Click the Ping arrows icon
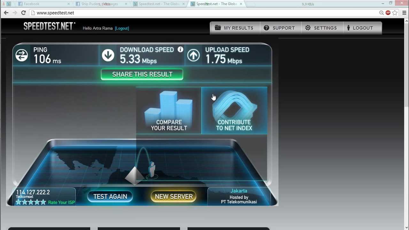The height and width of the screenshot is (230, 409). click(22, 55)
